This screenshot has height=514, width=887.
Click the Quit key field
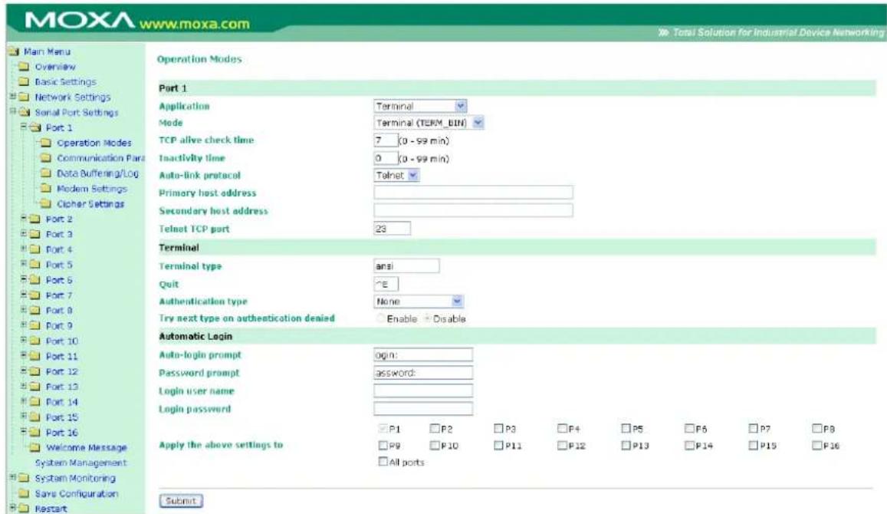click(386, 284)
